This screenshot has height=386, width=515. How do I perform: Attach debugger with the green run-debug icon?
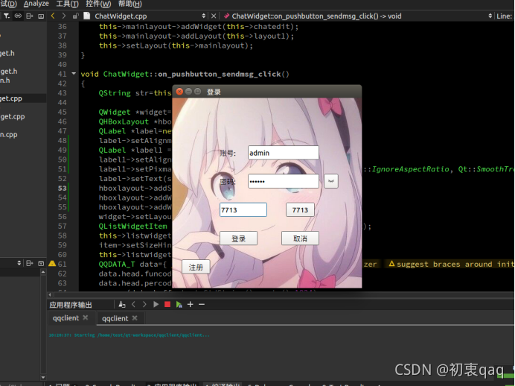(x=179, y=305)
